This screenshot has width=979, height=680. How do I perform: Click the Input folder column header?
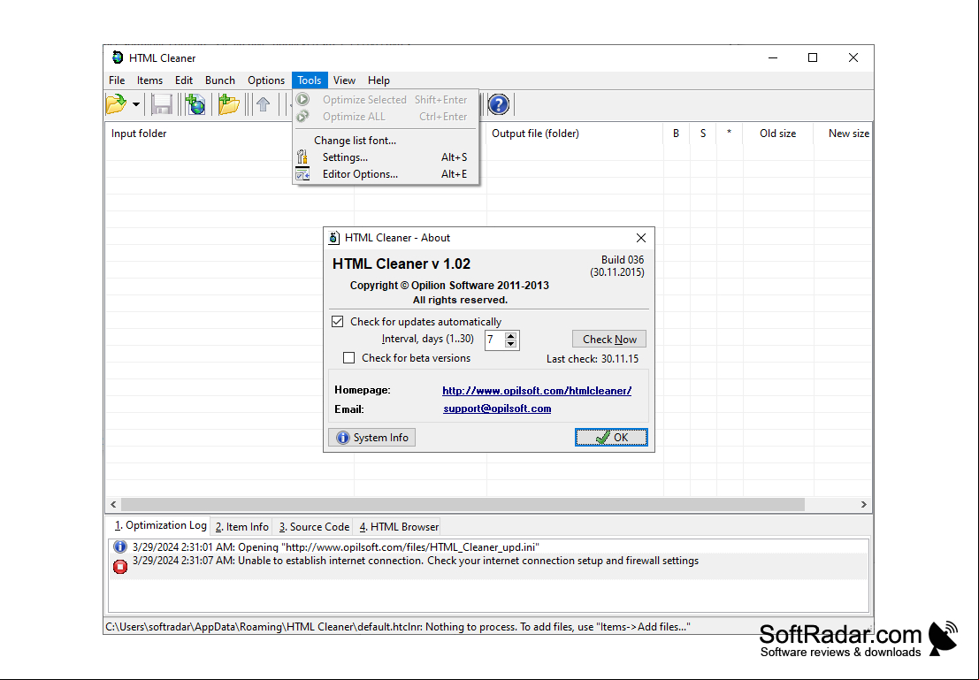(229, 134)
